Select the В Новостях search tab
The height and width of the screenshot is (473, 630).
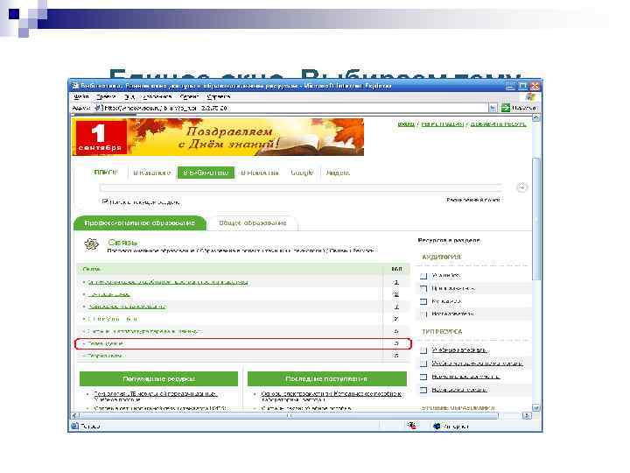260,173
